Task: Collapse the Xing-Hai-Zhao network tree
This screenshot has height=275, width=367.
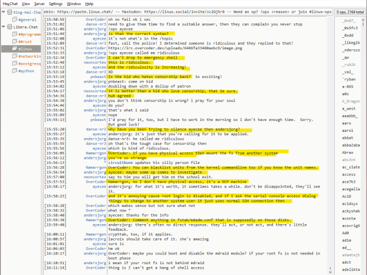Action: tap(3, 11)
